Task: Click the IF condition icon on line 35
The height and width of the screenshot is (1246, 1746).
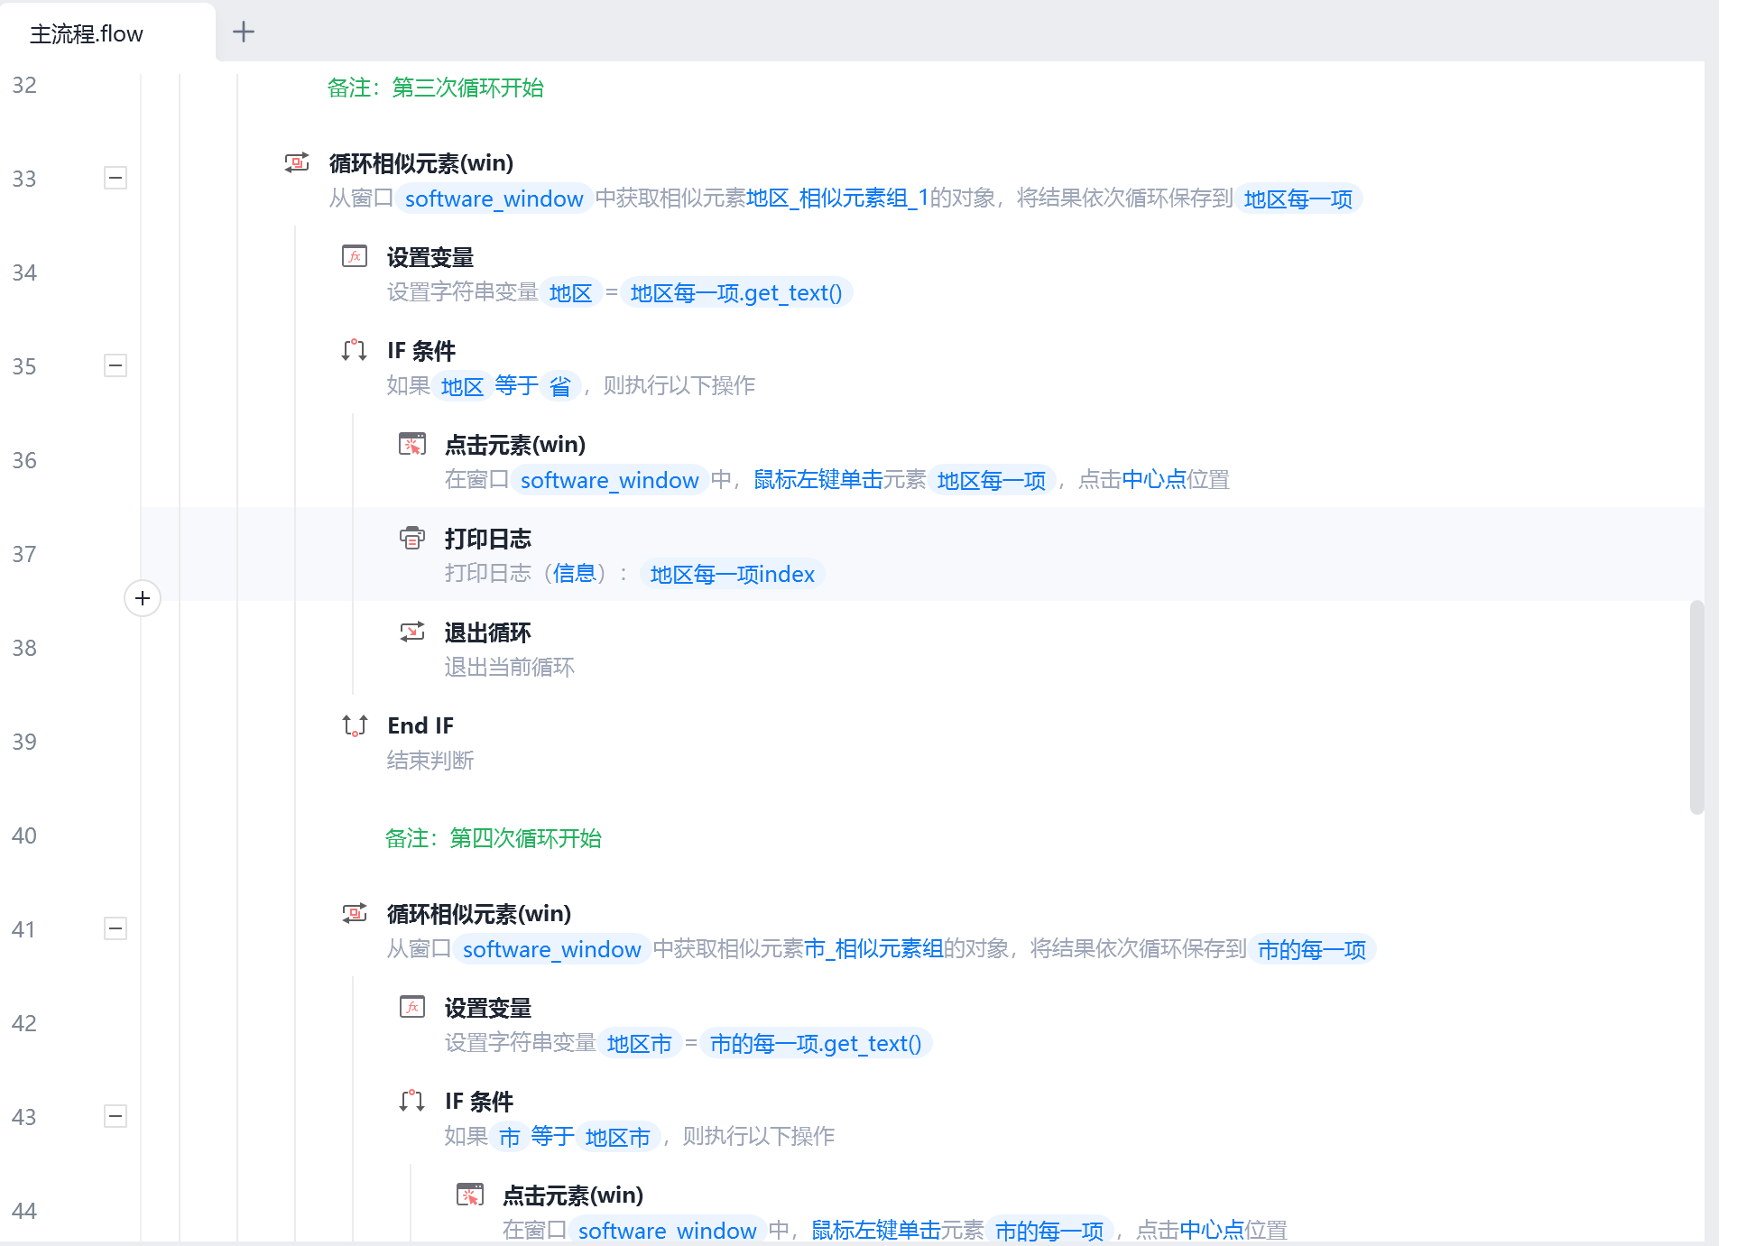Action: [x=355, y=350]
